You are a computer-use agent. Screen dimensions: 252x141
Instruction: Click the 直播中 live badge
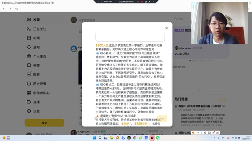(x=179, y=30)
